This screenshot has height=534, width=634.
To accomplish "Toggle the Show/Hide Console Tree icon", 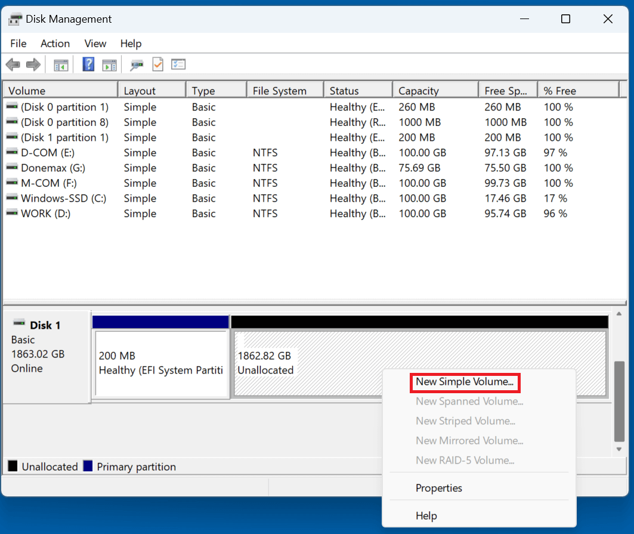I will tap(61, 64).
